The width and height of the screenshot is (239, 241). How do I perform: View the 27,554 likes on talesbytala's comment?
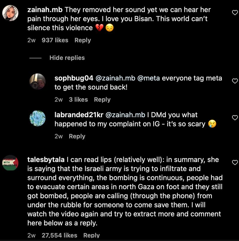click(x=59, y=235)
